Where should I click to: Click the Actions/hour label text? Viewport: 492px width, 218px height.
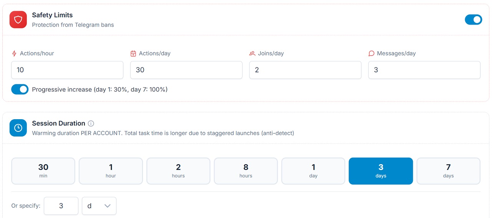37,53
